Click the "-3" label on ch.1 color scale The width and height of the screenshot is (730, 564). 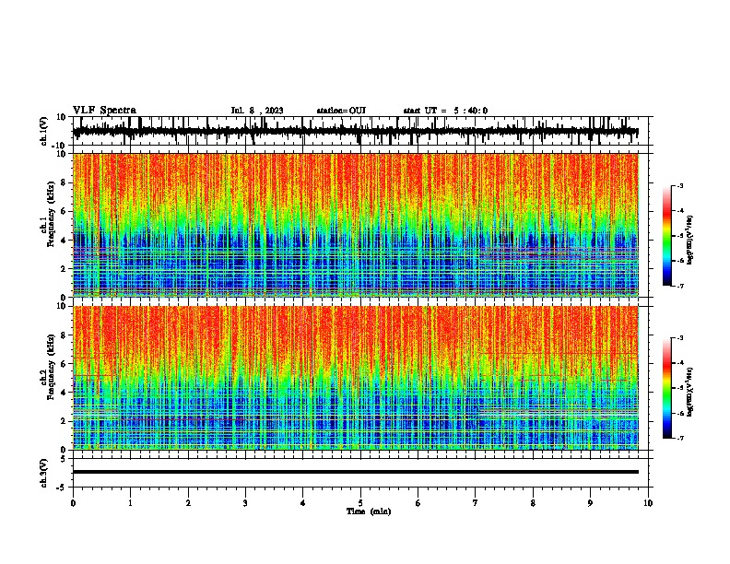680,185
